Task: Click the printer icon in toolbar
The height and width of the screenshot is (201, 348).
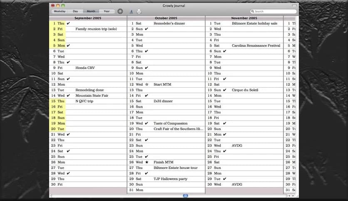Action: [139, 12]
